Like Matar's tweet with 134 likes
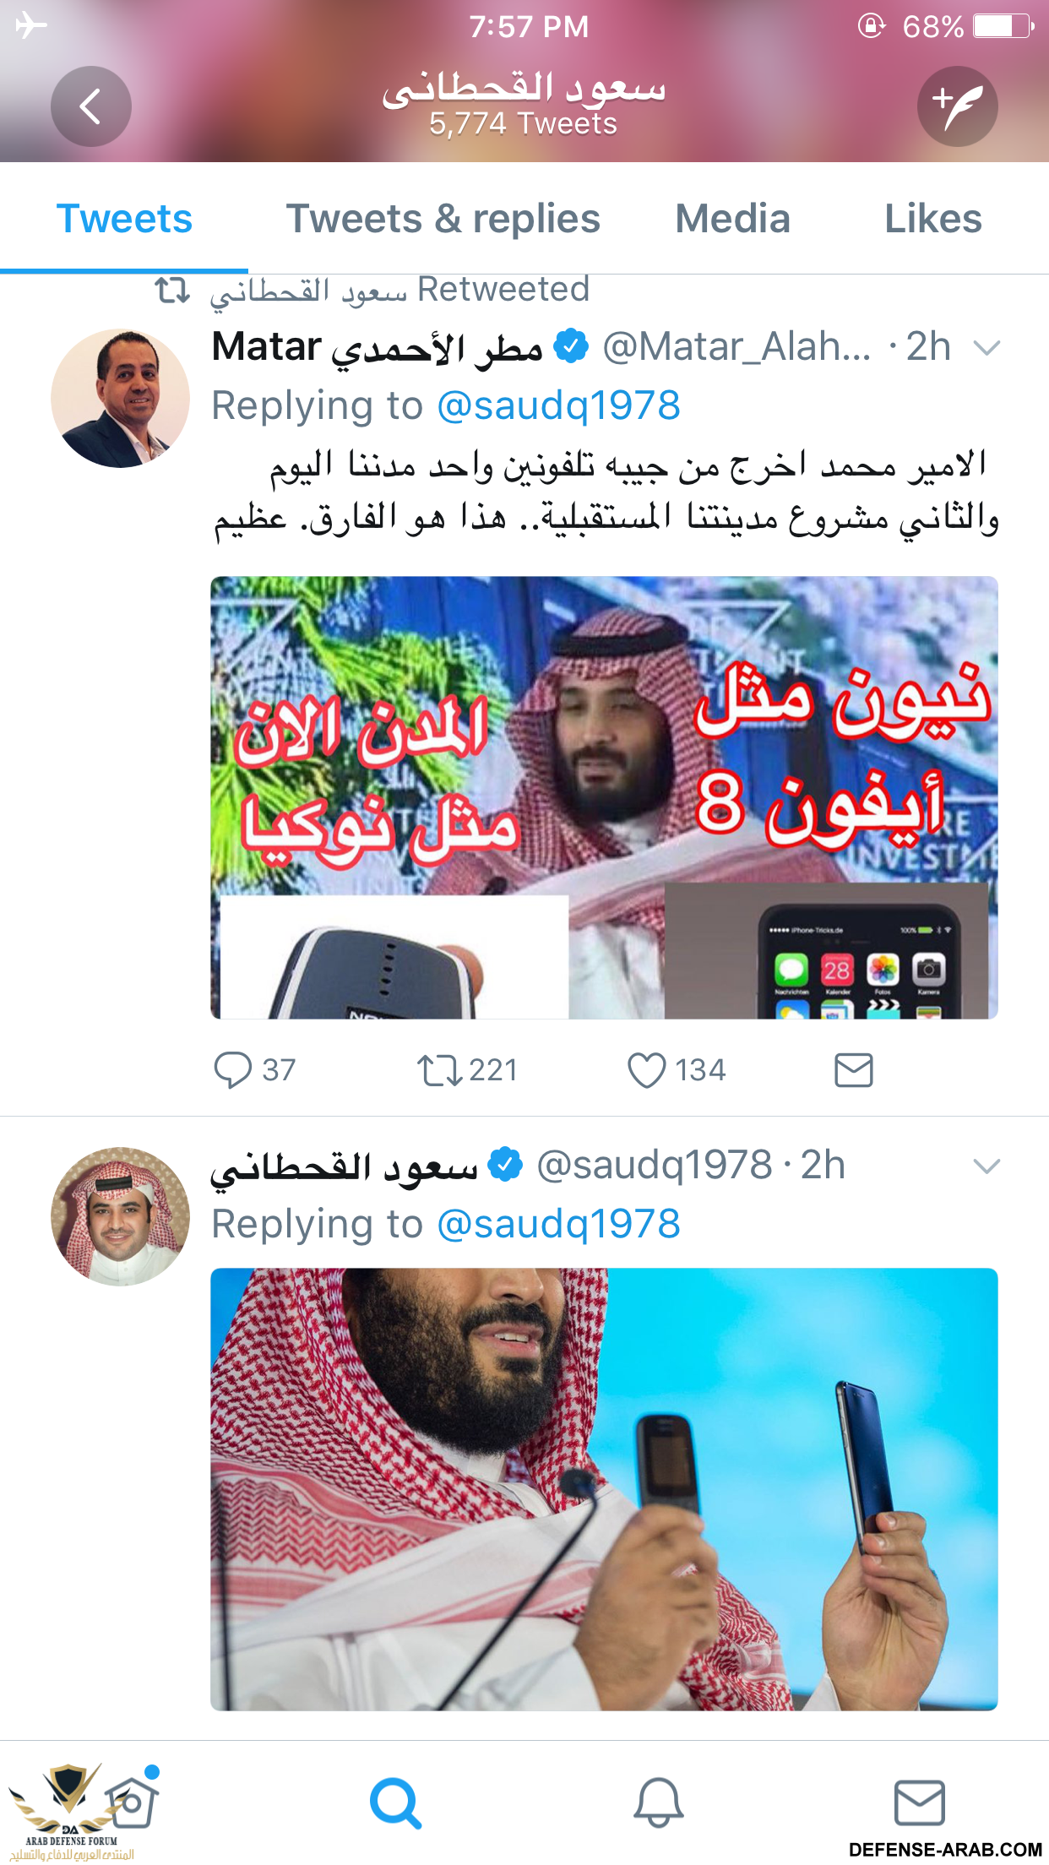Image resolution: width=1049 pixels, height=1865 pixels. click(647, 1070)
